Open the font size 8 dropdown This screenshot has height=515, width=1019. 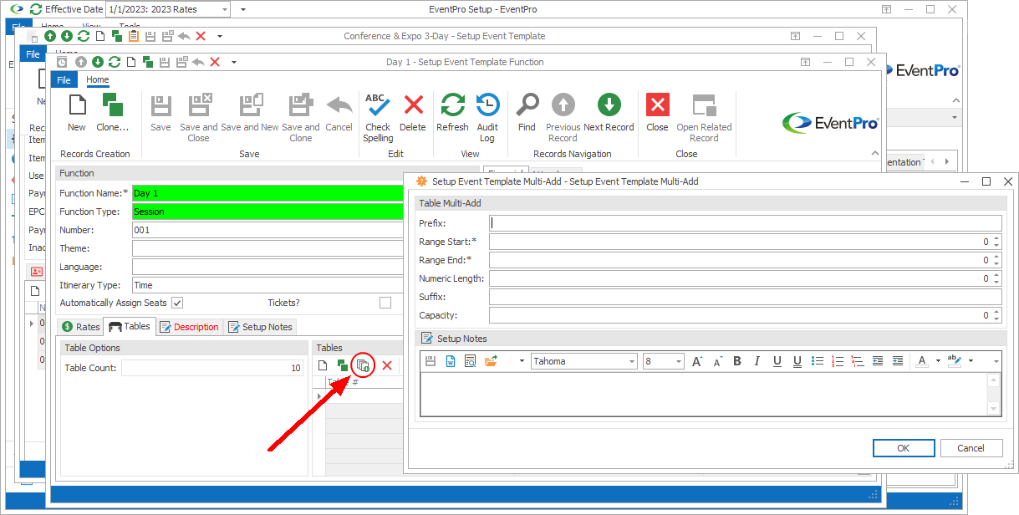click(x=678, y=361)
